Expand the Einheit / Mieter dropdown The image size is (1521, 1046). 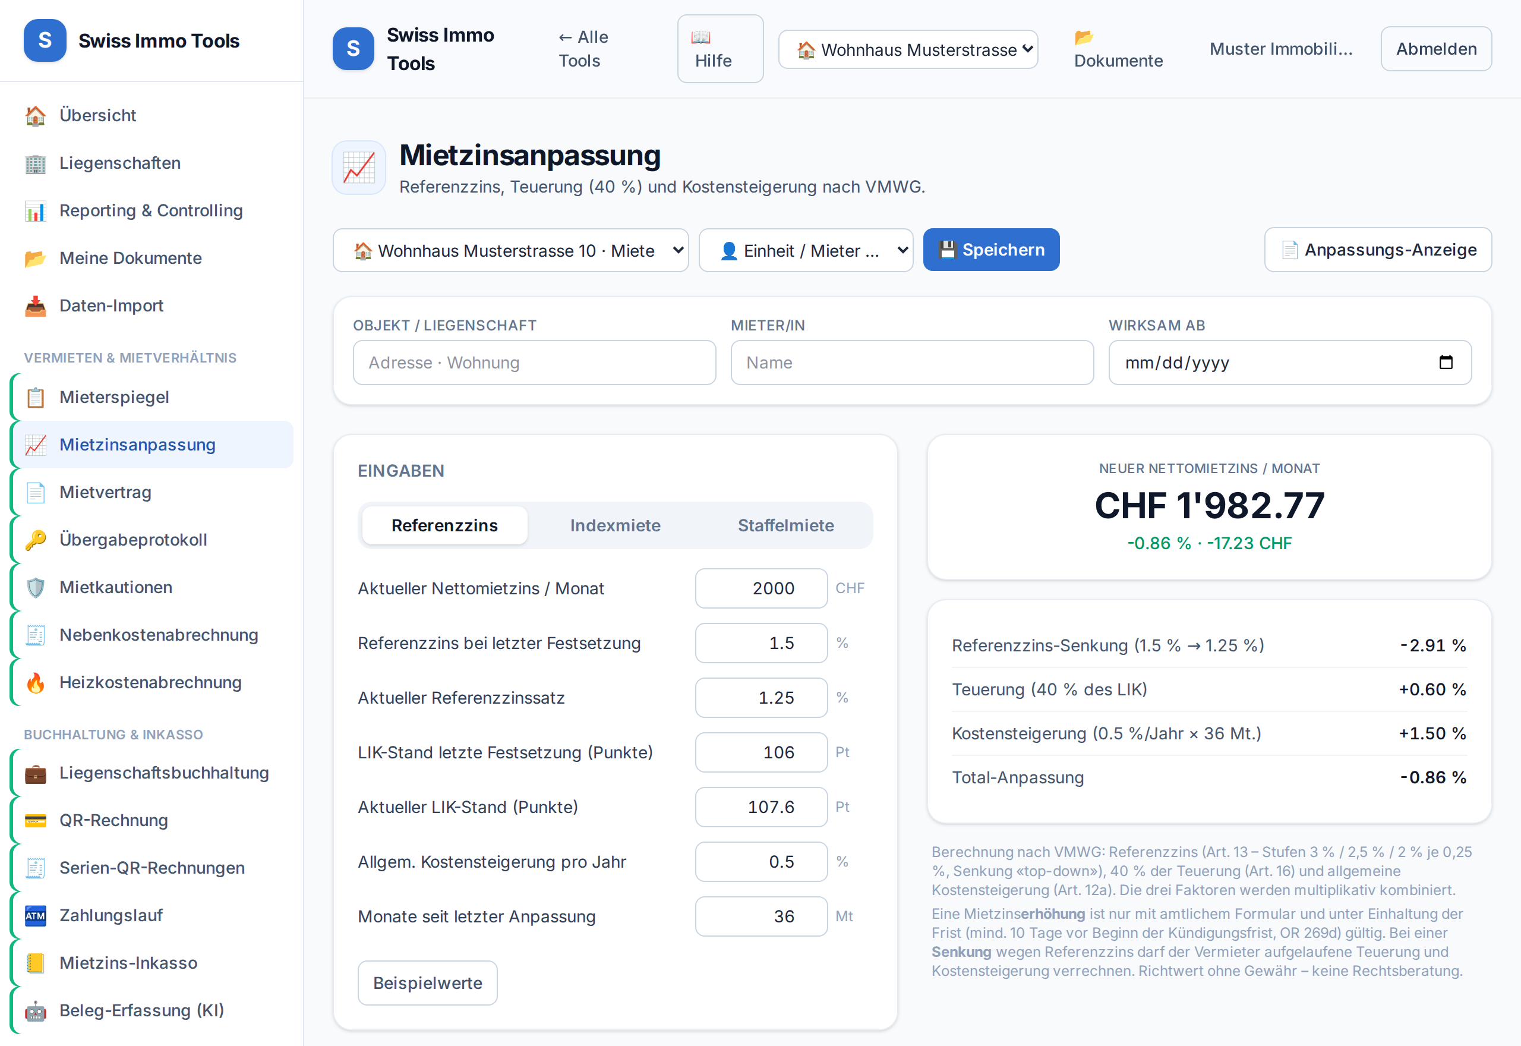(x=806, y=250)
